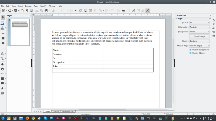Image resolution: width=216 pixels, height=121 pixels.
Task: Choose the Rectangle drawing tool
Action: pos(3,38)
